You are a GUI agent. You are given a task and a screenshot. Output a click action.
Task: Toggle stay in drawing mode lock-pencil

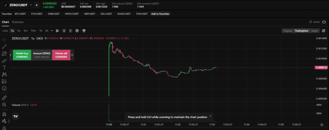pyautogui.click(x=4, y=121)
